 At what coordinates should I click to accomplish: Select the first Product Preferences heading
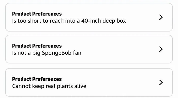pos(37,14)
